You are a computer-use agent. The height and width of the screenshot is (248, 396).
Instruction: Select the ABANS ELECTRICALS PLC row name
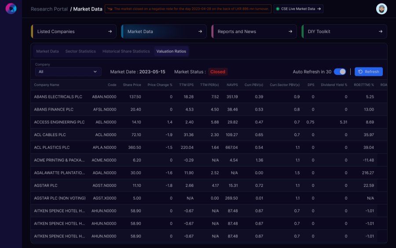58,97
